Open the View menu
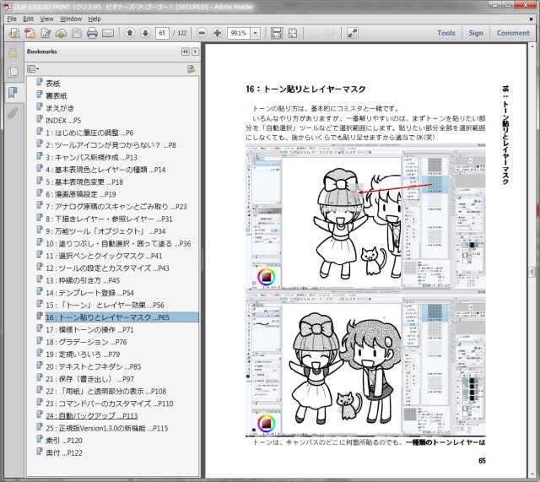540x482 pixels. click(x=46, y=18)
